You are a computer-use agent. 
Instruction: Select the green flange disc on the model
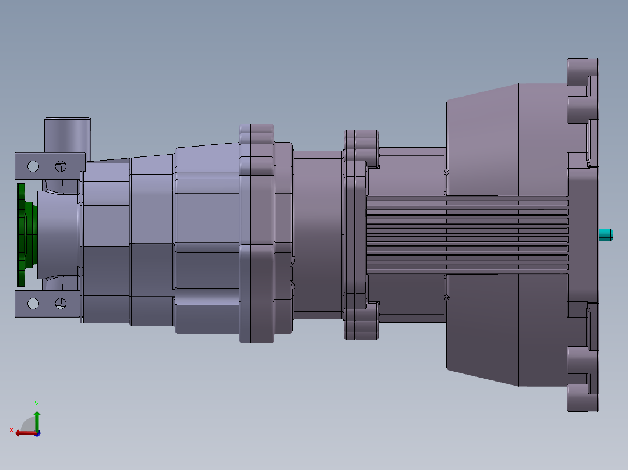[x=22, y=235]
